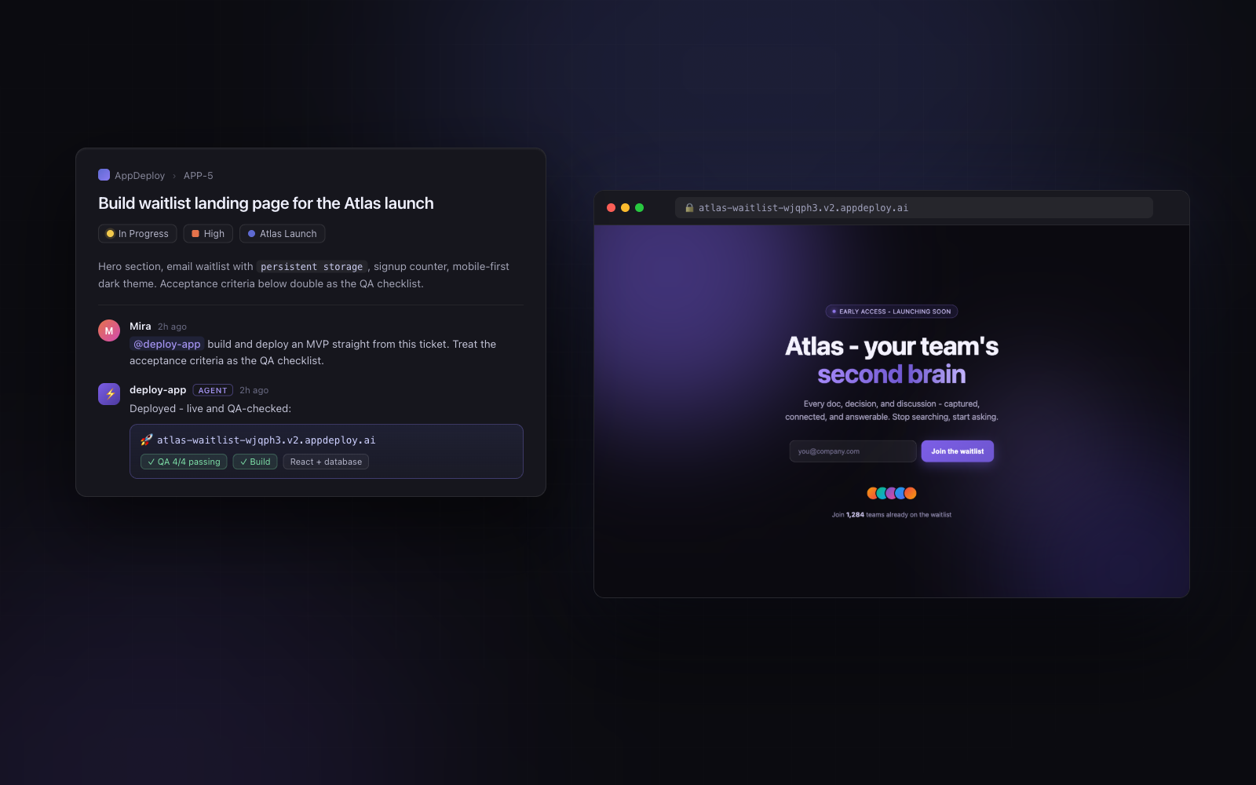Click the orange avatar circle, first in the row
1256x785 pixels.
point(872,493)
